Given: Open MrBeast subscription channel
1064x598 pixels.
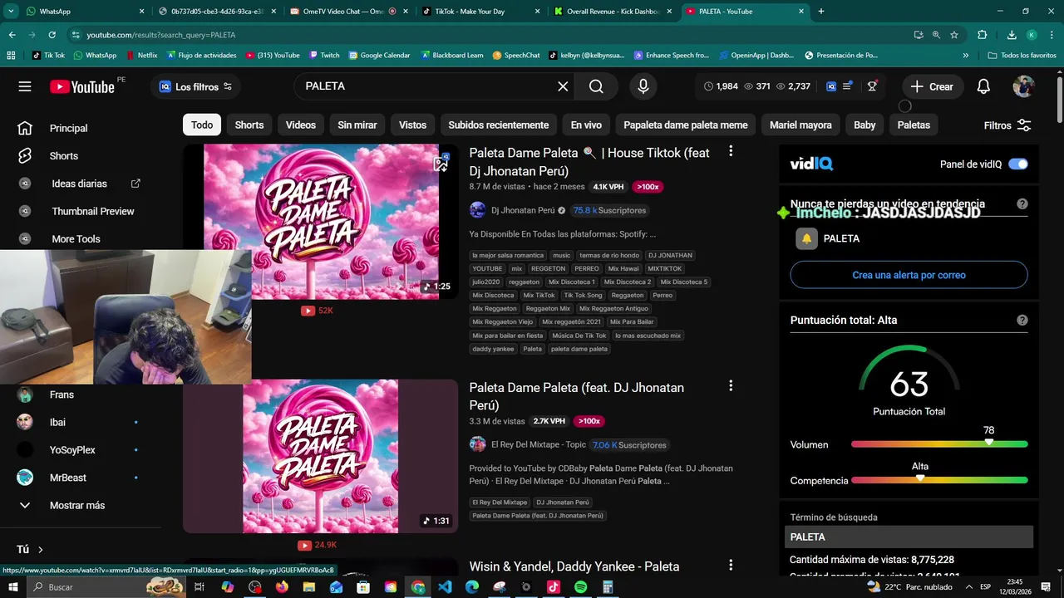Looking at the screenshot, I should click(67, 478).
